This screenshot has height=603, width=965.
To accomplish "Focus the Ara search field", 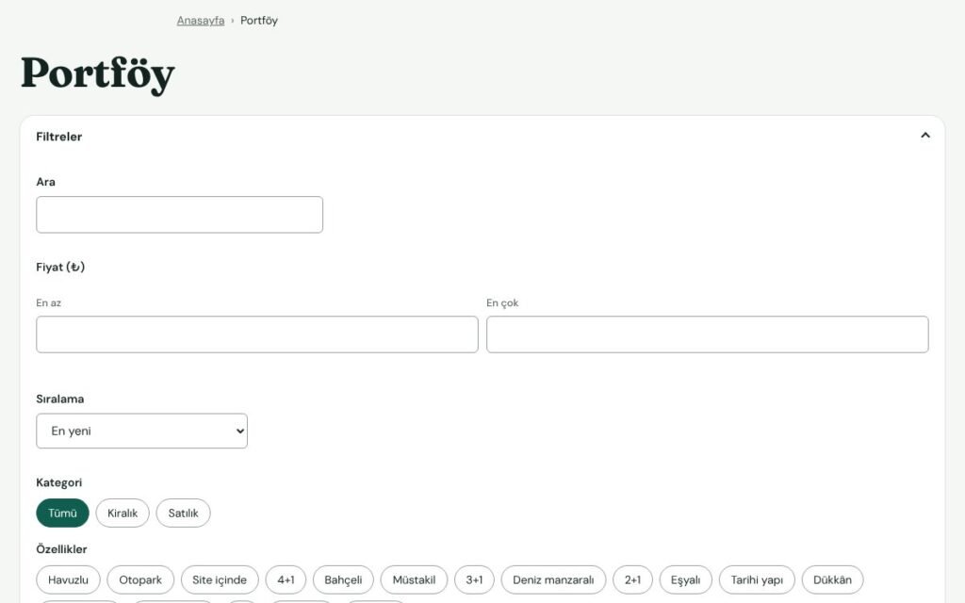I will point(180,215).
